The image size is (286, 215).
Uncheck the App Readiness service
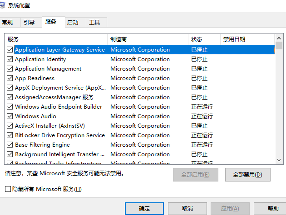(10, 78)
